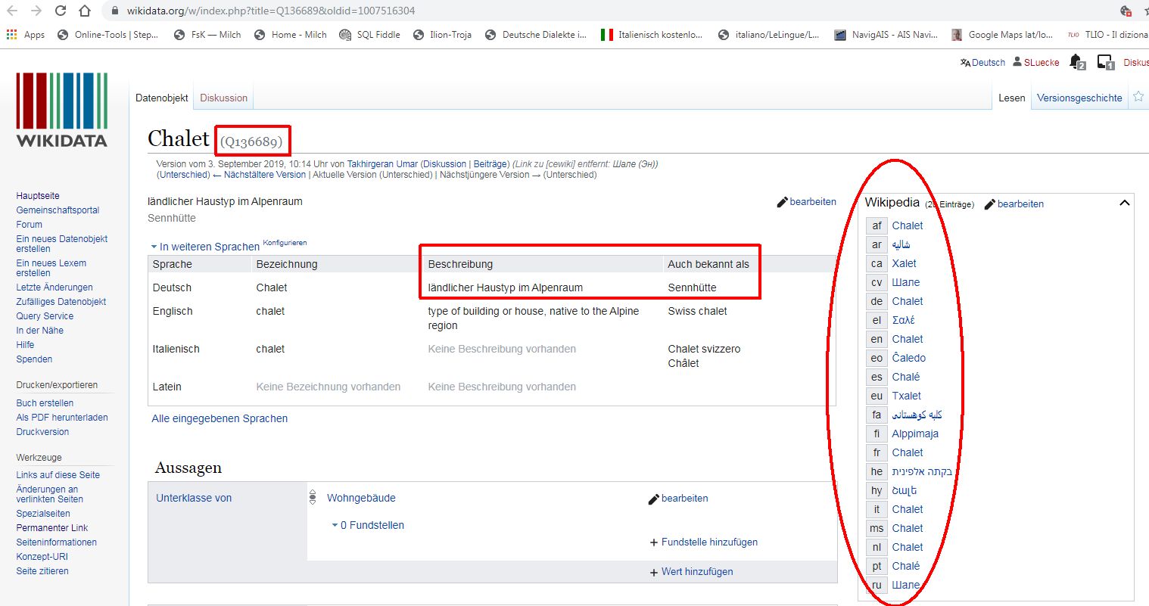Viewport: 1149px width, 606px height.
Task: Click Wert hinzufügen
Action: coord(692,572)
